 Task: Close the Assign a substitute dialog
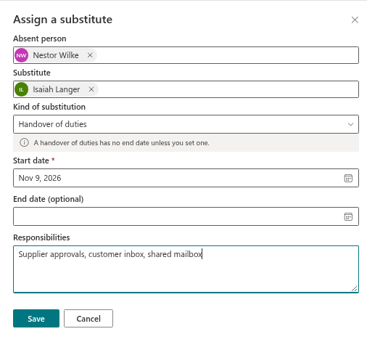tap(355, 20)
